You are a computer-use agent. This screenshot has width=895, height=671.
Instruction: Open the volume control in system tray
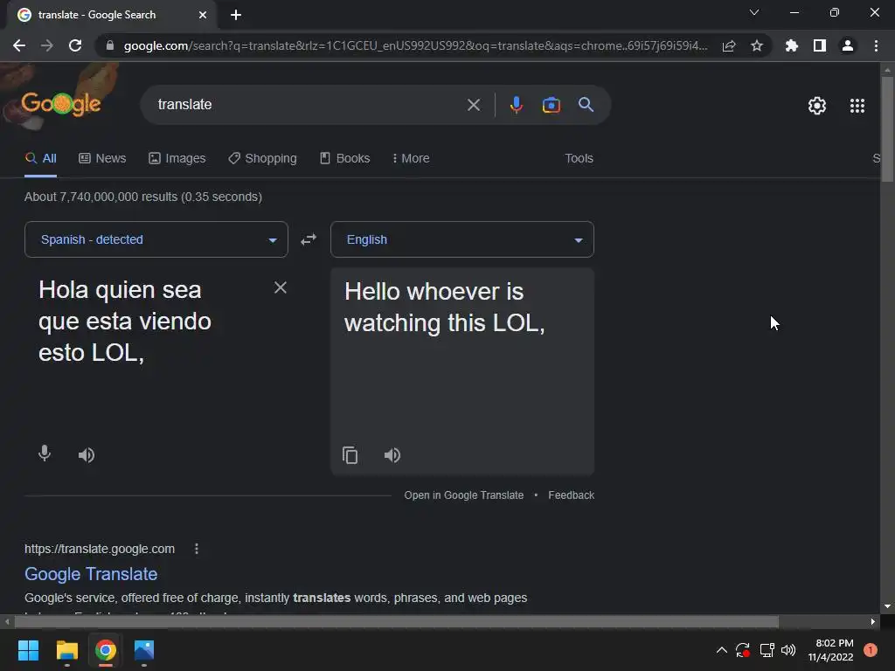pyautogui.click(x=788, y=650)
